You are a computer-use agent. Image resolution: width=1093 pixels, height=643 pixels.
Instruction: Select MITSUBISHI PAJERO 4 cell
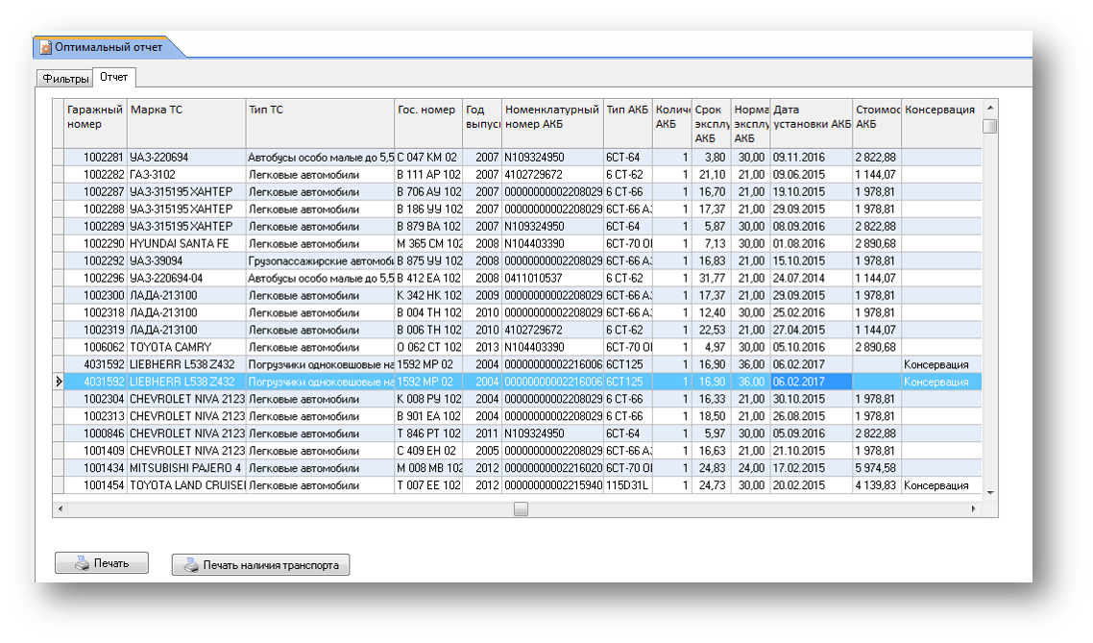pyautogui.click(x=187, y=468)
